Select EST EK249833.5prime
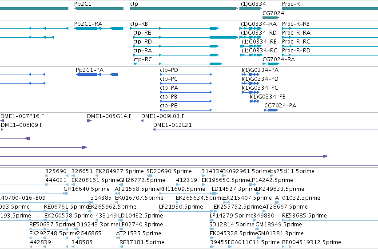Image resolution: width=378 pixels, height=249 pixels. [280, 189]
